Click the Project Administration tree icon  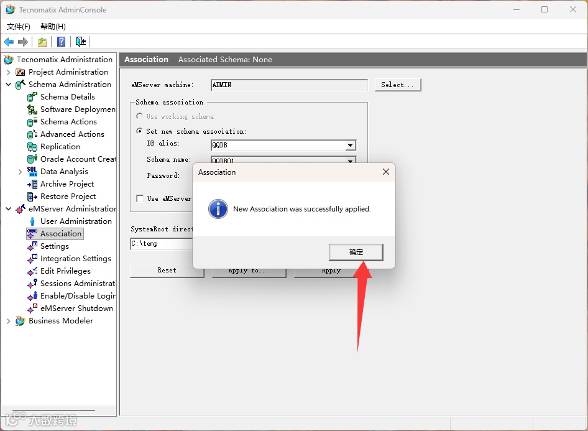click(21, 72)
